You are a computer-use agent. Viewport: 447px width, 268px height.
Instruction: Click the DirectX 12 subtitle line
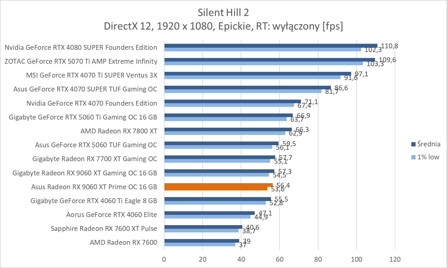click(223, 26)
